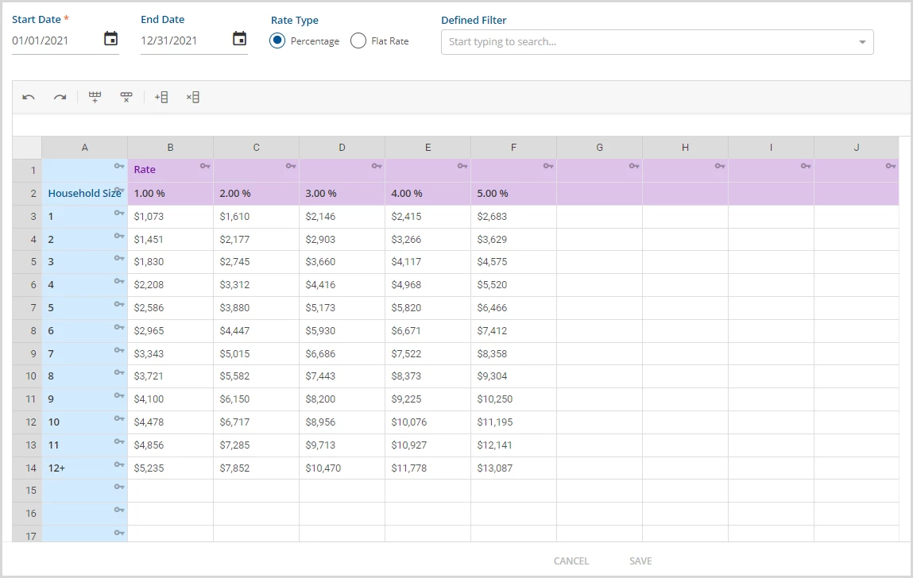Image resolution: width=913 pixels, height=578 pixels.
Task: Click the undo arrow in toolbar
Action: (29, 97)
